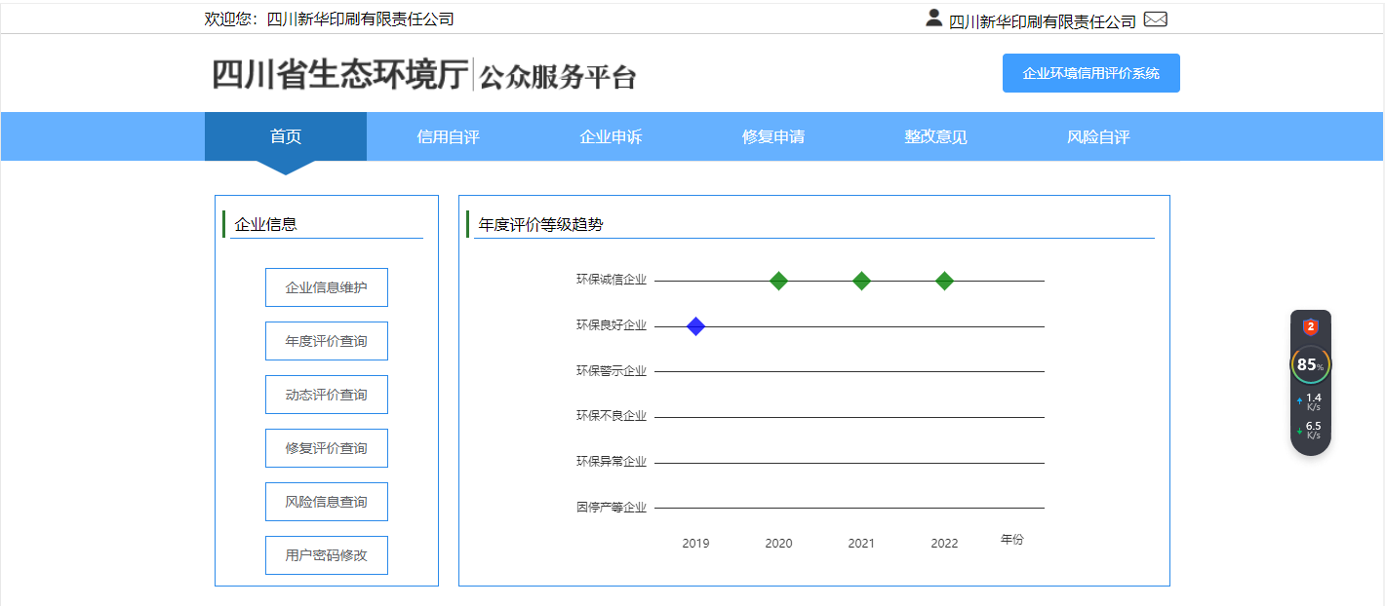Click the 2020 year axis label
Viewport: 1385px width, 606px height.
pyautogui.click(x=778, y=544)
